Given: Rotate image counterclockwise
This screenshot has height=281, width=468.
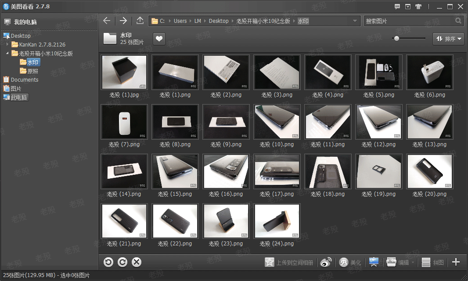Looking at the screenshot, I should click(108, 262).
